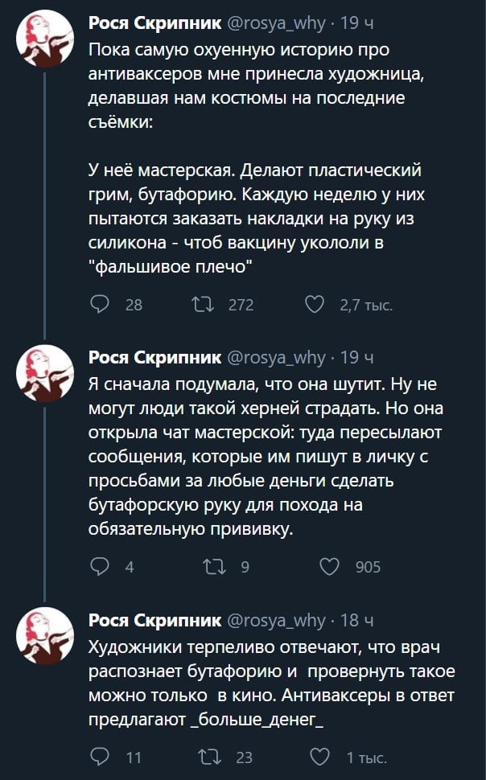Screen dimensions: 486x780
Task: Reply to the tweet with 11 replies
Action: 100,757
